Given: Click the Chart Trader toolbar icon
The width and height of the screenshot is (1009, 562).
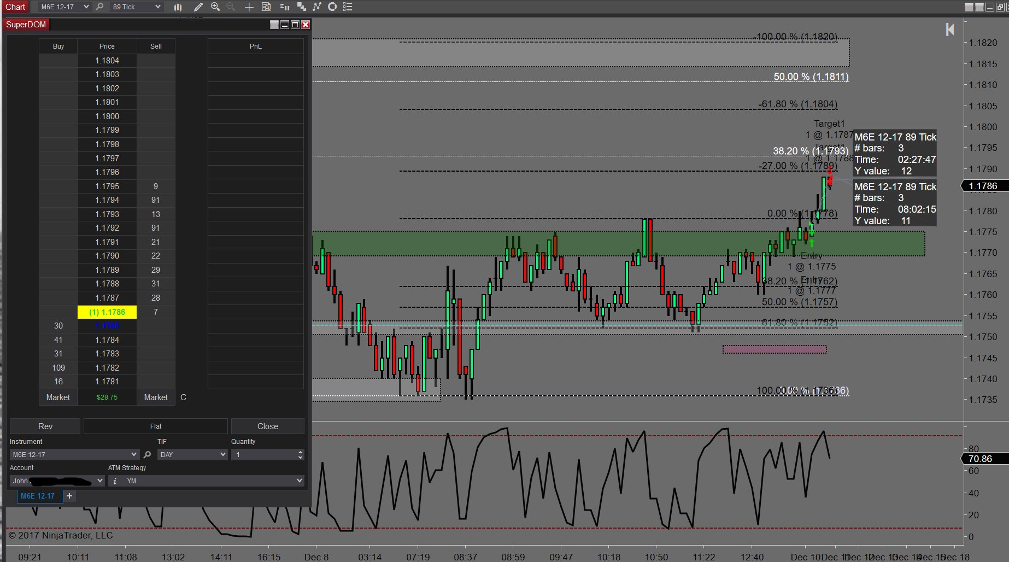Looking at the screenshot, I should pyautogui.click(x=284, y=7).
